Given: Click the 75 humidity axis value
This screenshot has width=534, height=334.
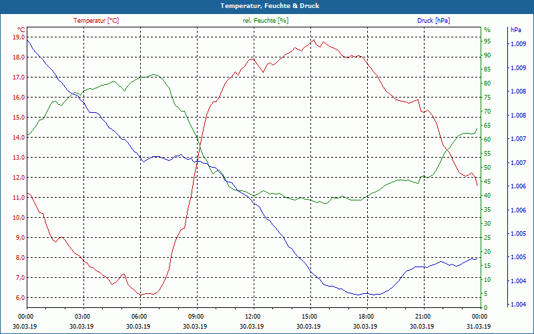Looking at the screenshot, I should pyautogui.click(x=487, y=97).
